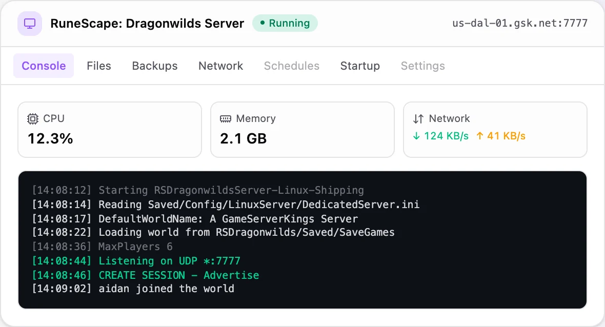Click the 12.3% CPU value
This screenshot has height=327, width=605.
(x=51, y=138)
